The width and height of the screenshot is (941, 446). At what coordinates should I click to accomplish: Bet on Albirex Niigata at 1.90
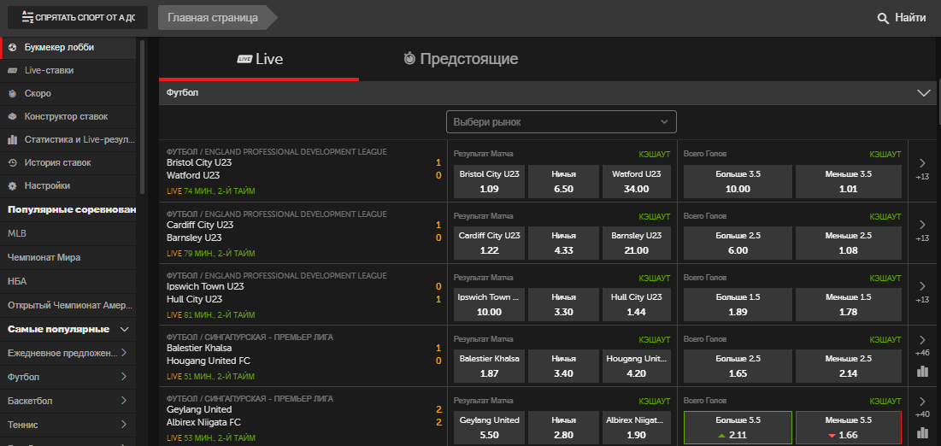pyautogui.click(x=636, y=427)
